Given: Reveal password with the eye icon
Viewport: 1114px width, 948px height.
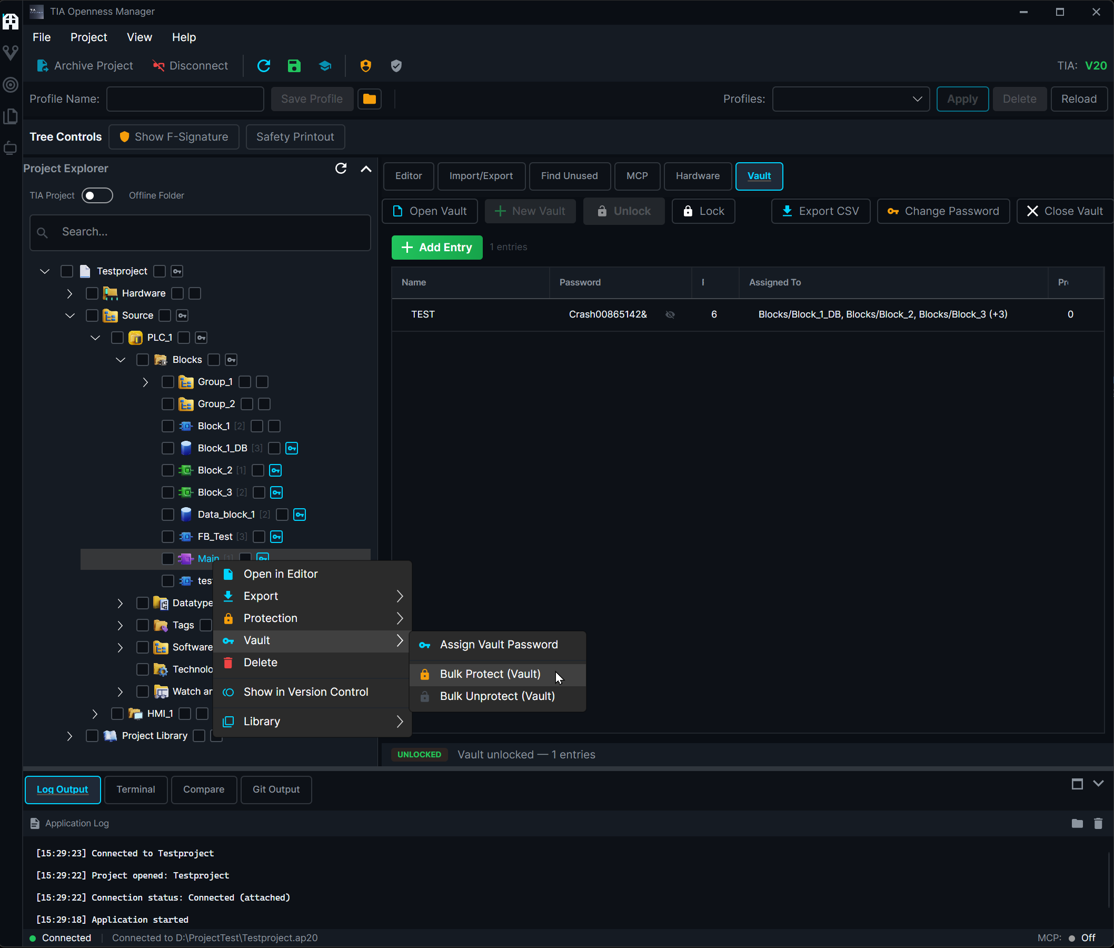Looking at the screenshot, I should (670, 314).
